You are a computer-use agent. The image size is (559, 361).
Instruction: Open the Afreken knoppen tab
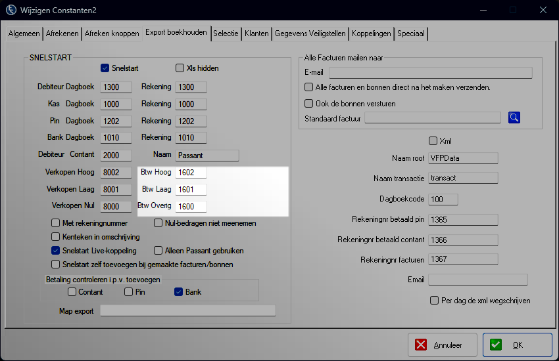[x=112, y=33]
